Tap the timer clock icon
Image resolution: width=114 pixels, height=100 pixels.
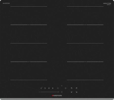click(62, 86)
